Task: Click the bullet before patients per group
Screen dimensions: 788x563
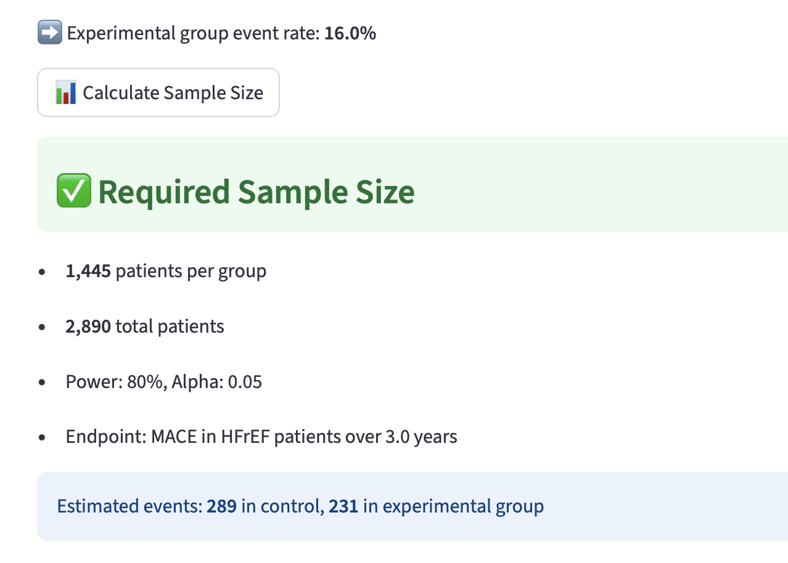Action: click(x=42, y=272)
